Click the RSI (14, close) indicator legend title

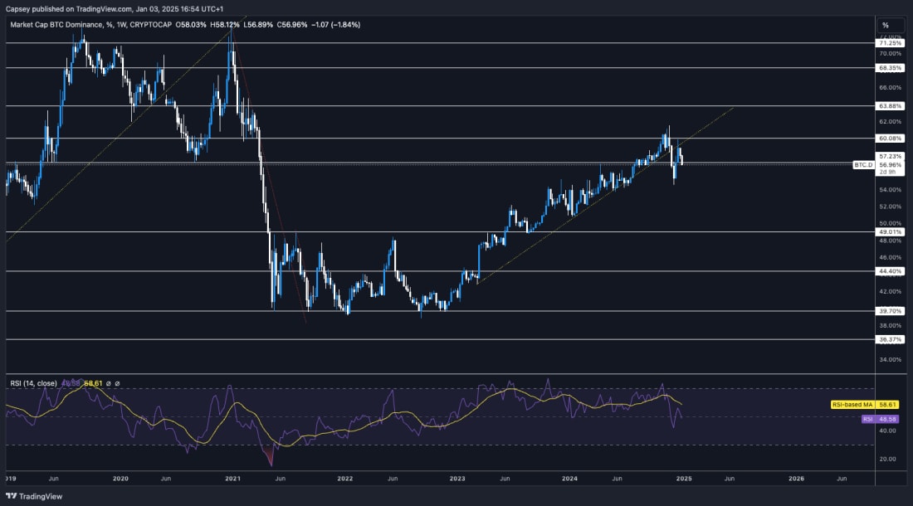[34, 382]
